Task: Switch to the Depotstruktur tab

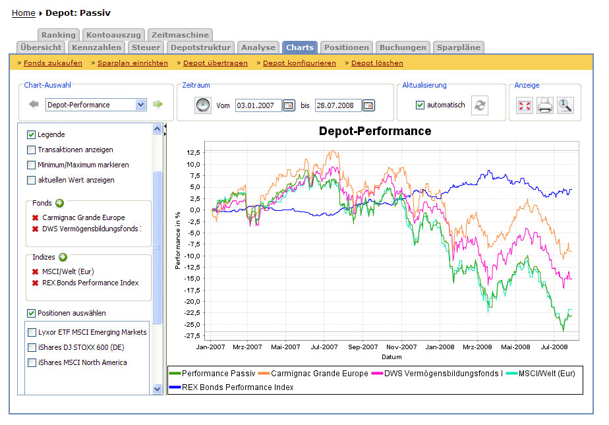Action: 200,47
